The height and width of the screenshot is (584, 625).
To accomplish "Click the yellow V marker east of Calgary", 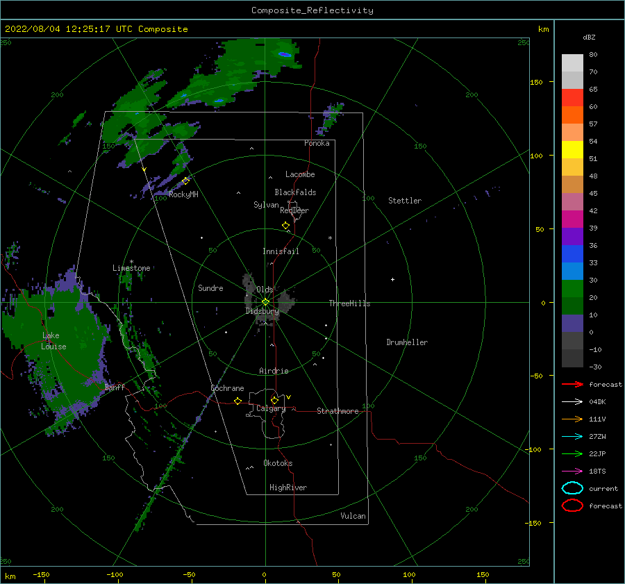I will point(288,397).
